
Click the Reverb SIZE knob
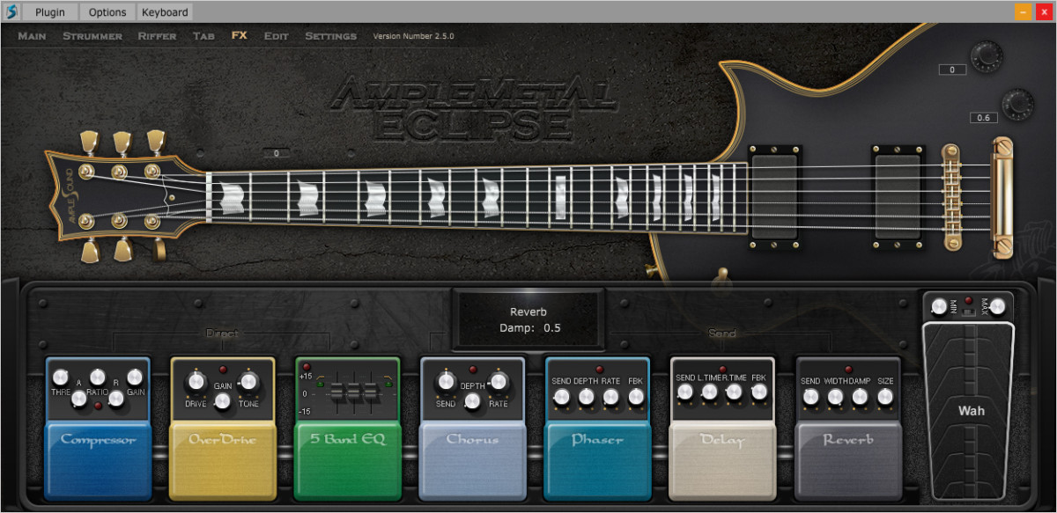[885, 398]
